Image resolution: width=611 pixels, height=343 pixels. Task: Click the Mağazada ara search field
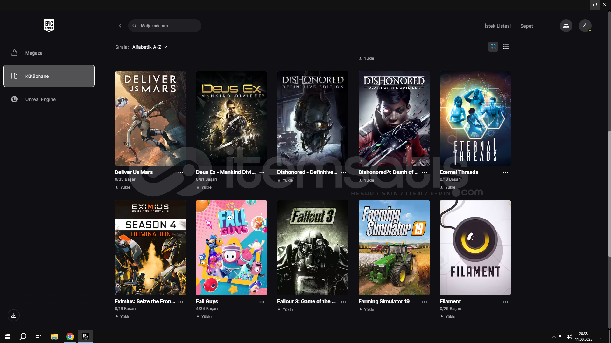coord(165,26)
